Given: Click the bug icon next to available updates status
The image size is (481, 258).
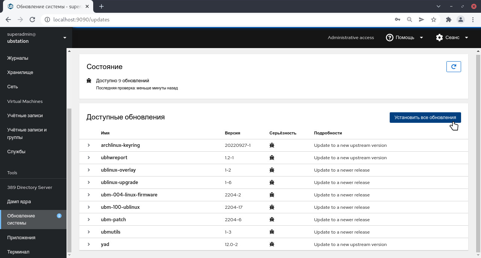Looking at the screenshot, I should [x=89, y=80].
